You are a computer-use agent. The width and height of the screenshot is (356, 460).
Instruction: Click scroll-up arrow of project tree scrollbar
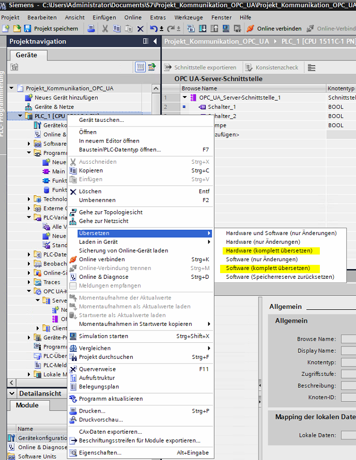pos(156,88)
